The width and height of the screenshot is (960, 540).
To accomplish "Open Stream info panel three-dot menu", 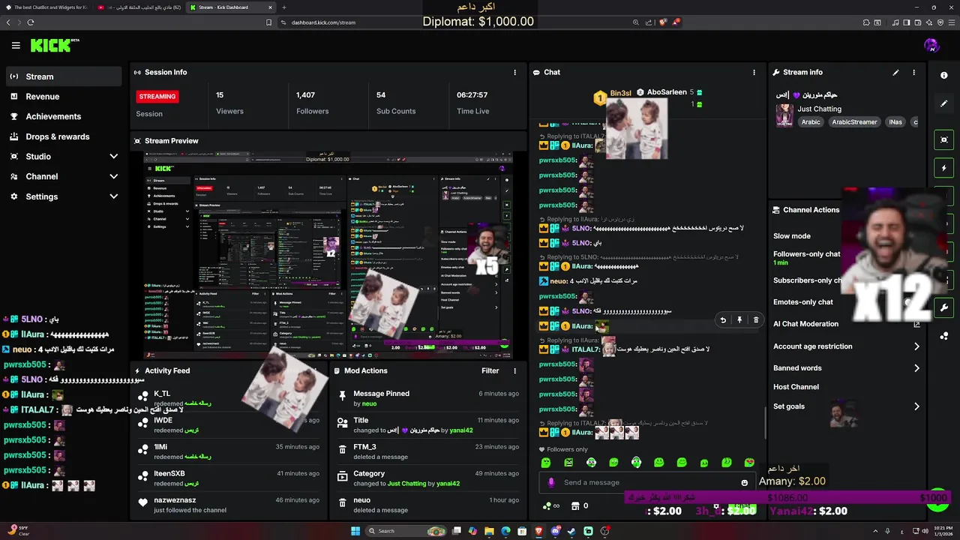I will [x=913, y=73].
